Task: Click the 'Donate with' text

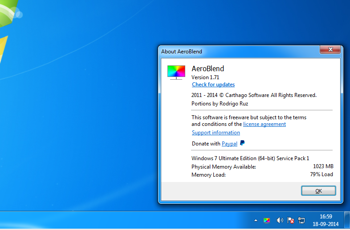Action: coord(206,144)
